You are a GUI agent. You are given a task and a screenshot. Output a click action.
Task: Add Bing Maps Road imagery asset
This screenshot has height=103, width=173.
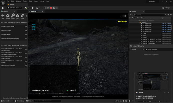tap(26, 57)
